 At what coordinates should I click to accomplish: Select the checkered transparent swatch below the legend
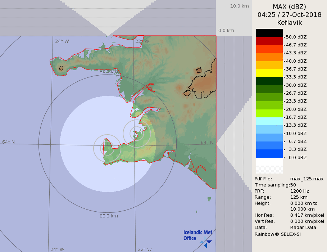click(269, 170)
